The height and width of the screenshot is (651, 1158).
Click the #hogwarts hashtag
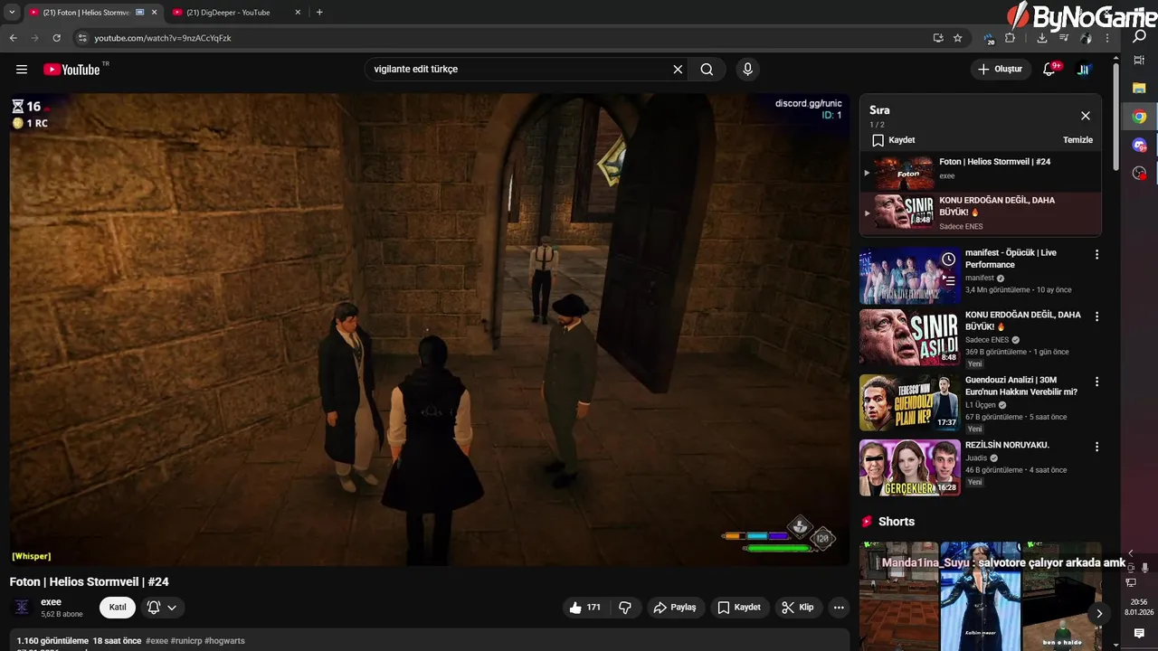224,641
